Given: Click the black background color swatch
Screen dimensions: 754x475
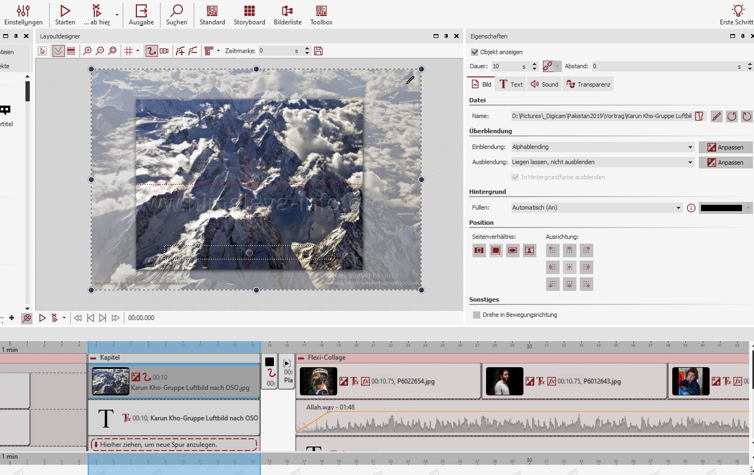Looking at the screenshot, I should click(722, 208).
